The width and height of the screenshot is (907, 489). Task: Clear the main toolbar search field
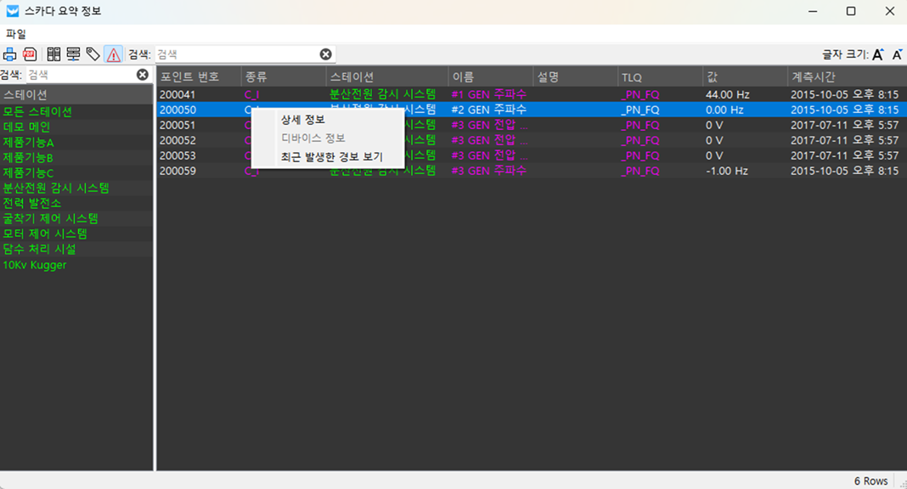pyautogui.click(x=325, y=54)
